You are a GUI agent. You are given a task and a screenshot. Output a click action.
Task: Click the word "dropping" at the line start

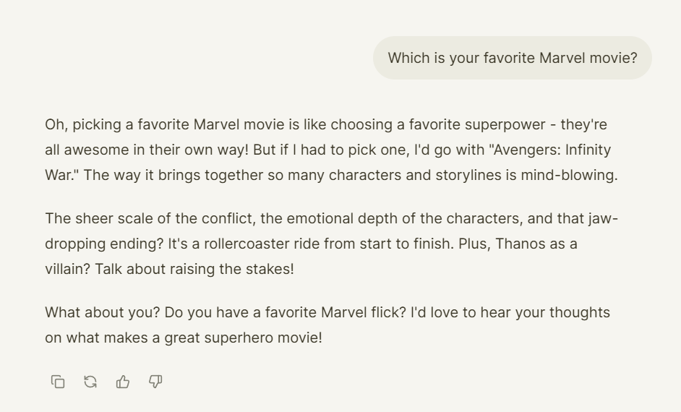point(75,244)
